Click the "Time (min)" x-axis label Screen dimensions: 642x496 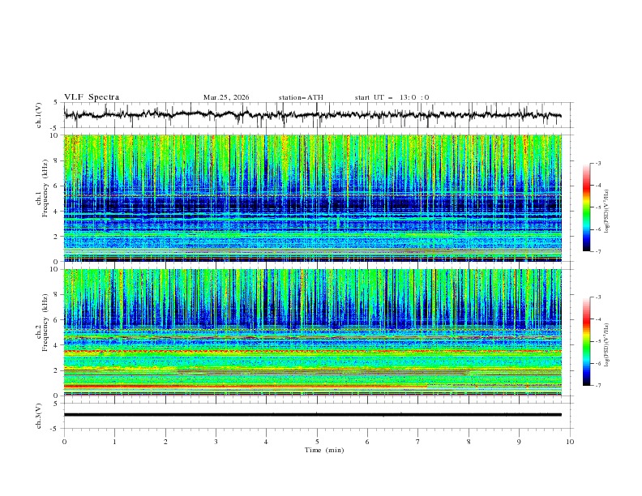324,450
